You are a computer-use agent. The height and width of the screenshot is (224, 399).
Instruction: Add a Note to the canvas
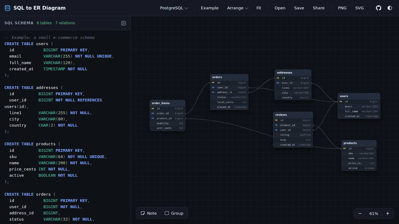click(x=149, y=213)
